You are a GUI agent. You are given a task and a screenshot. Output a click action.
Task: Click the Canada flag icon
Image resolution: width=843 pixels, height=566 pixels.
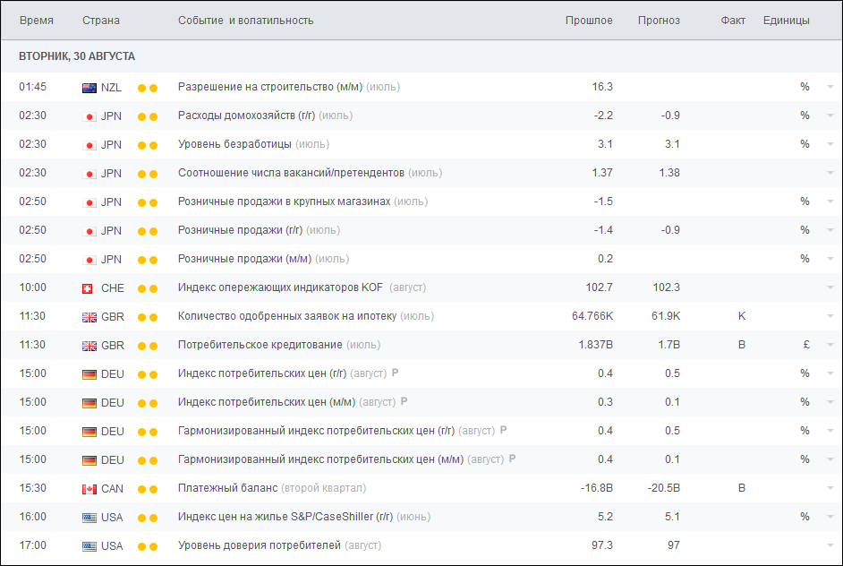89,489
